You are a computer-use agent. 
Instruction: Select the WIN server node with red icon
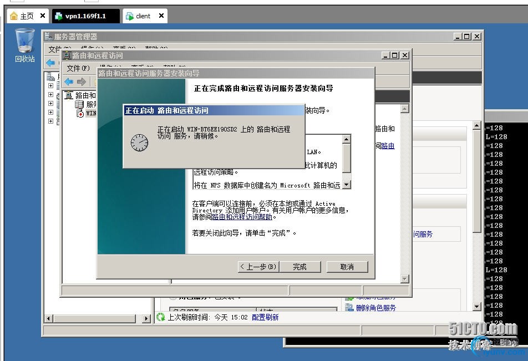[x=80, y=113]
